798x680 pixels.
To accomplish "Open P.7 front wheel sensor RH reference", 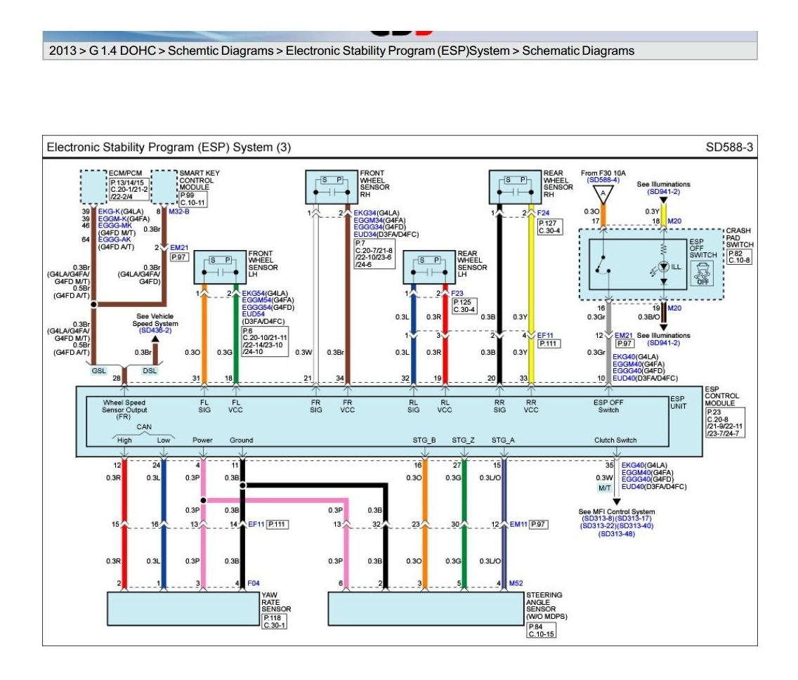I will click(374, 254).
